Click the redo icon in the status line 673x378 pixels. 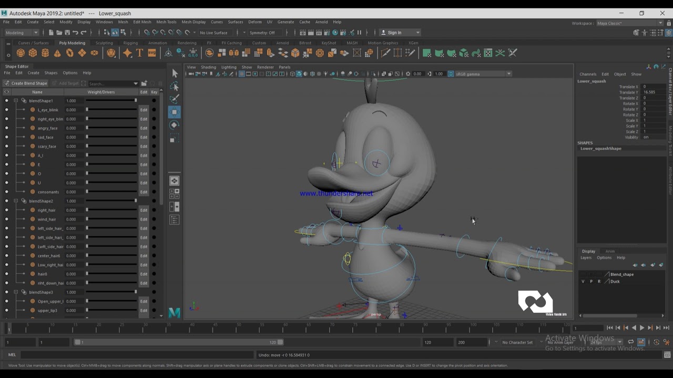(83, 33)
